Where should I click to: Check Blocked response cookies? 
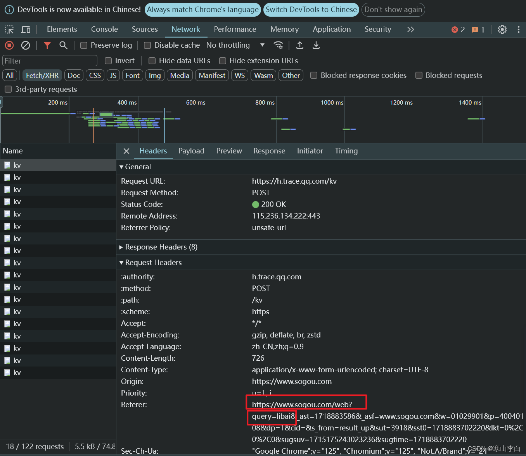(x=314, y=75)
